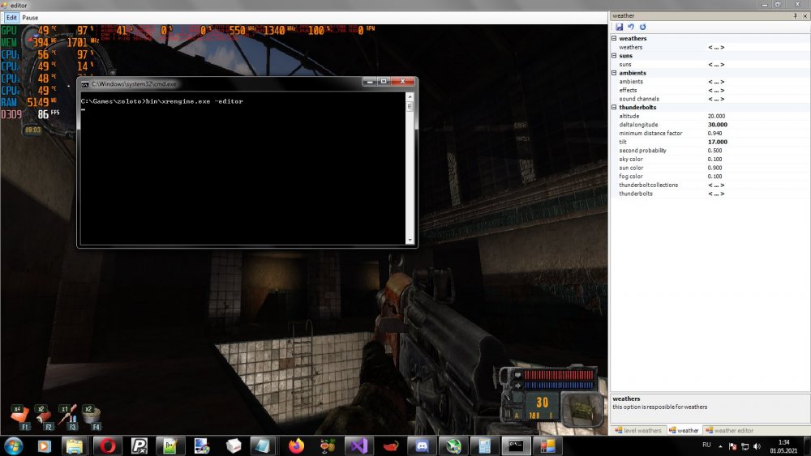Collapse the ambients category
The image size is (811, 456).
click(614, 73)
